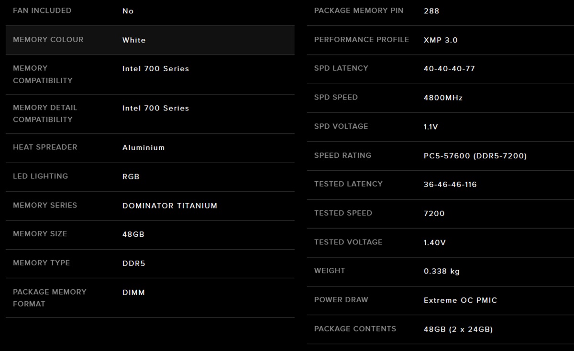Select the "DOMINATOR TITANIUM" series value
Viewport: 574px width, 351px height.
point(170,206)
